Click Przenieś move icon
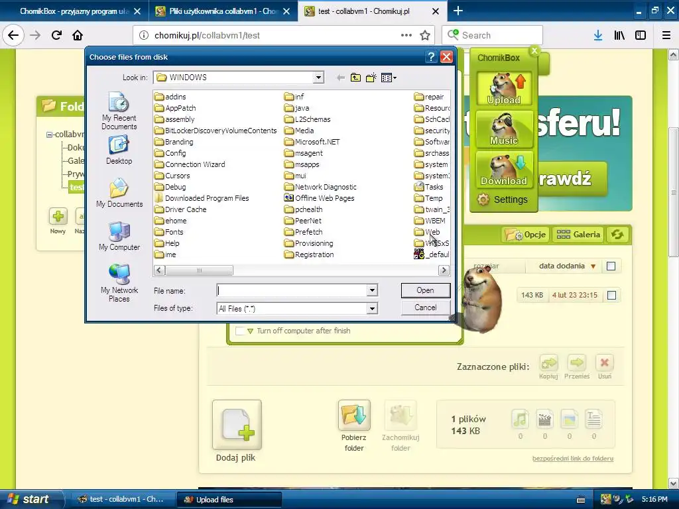This screenshot has width=679, height=509. point(577,363)
